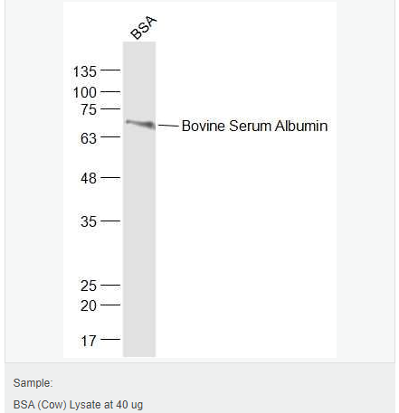The height and width of the screenshot is (413, 399).
Task: Click the 35 kDa marker label
Action: point(89,221)
